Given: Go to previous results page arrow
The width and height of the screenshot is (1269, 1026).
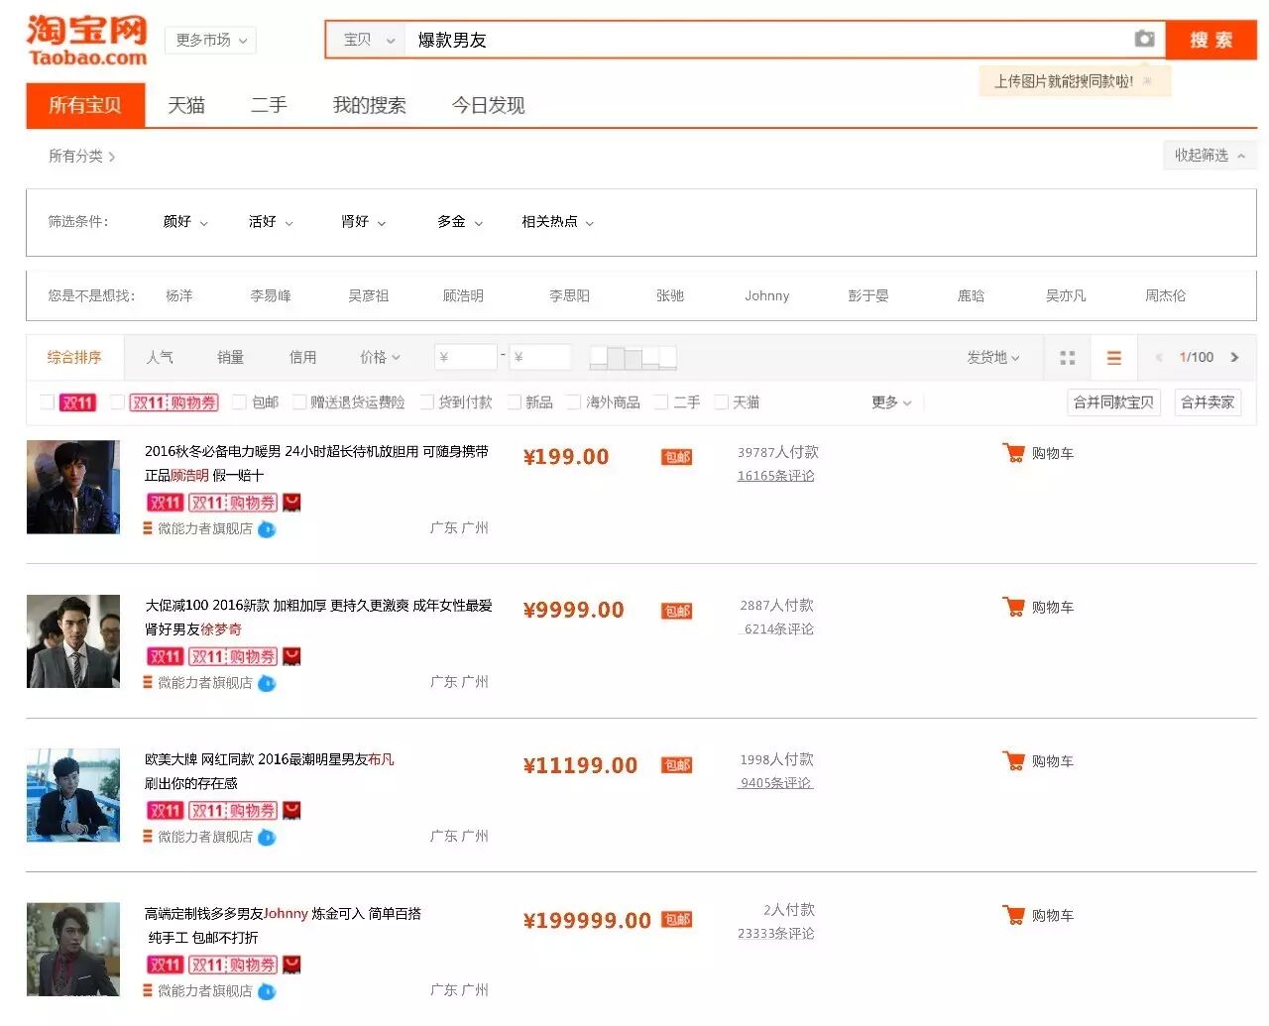Looking at the screenshot, I should click(1158, 358).
